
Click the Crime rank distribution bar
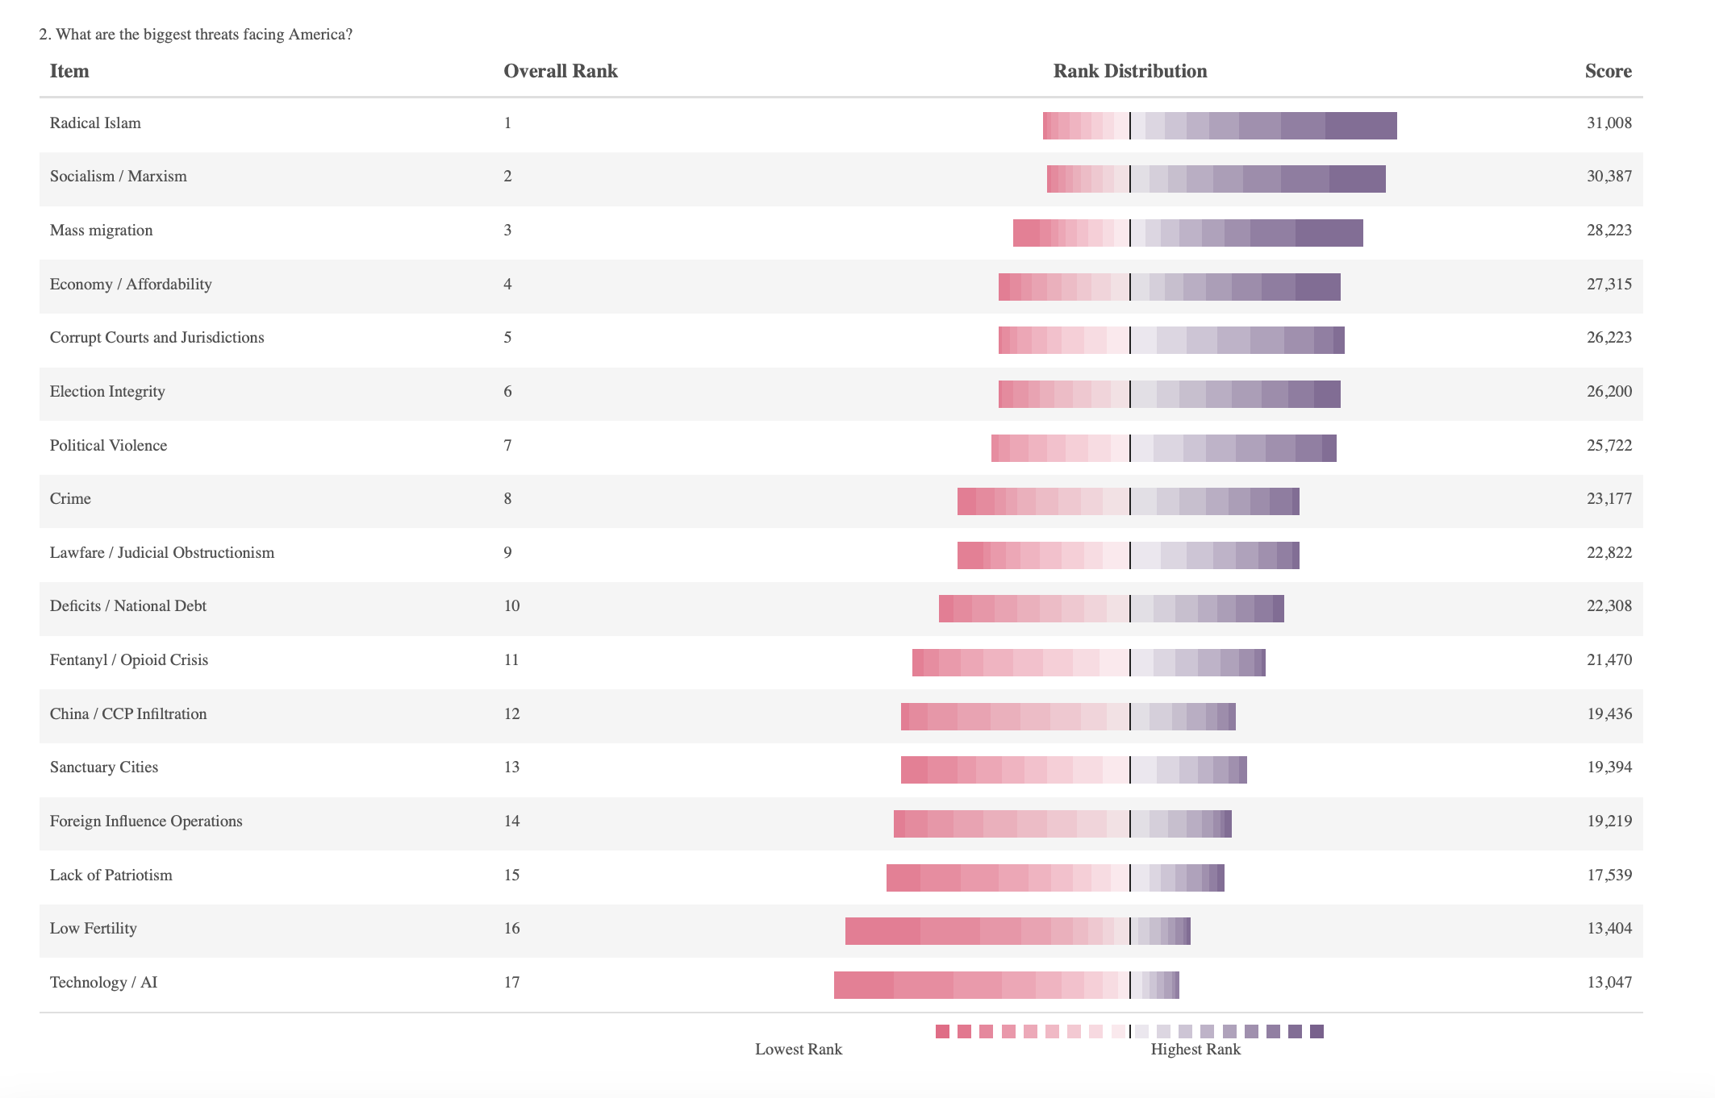coord(1128,501)
